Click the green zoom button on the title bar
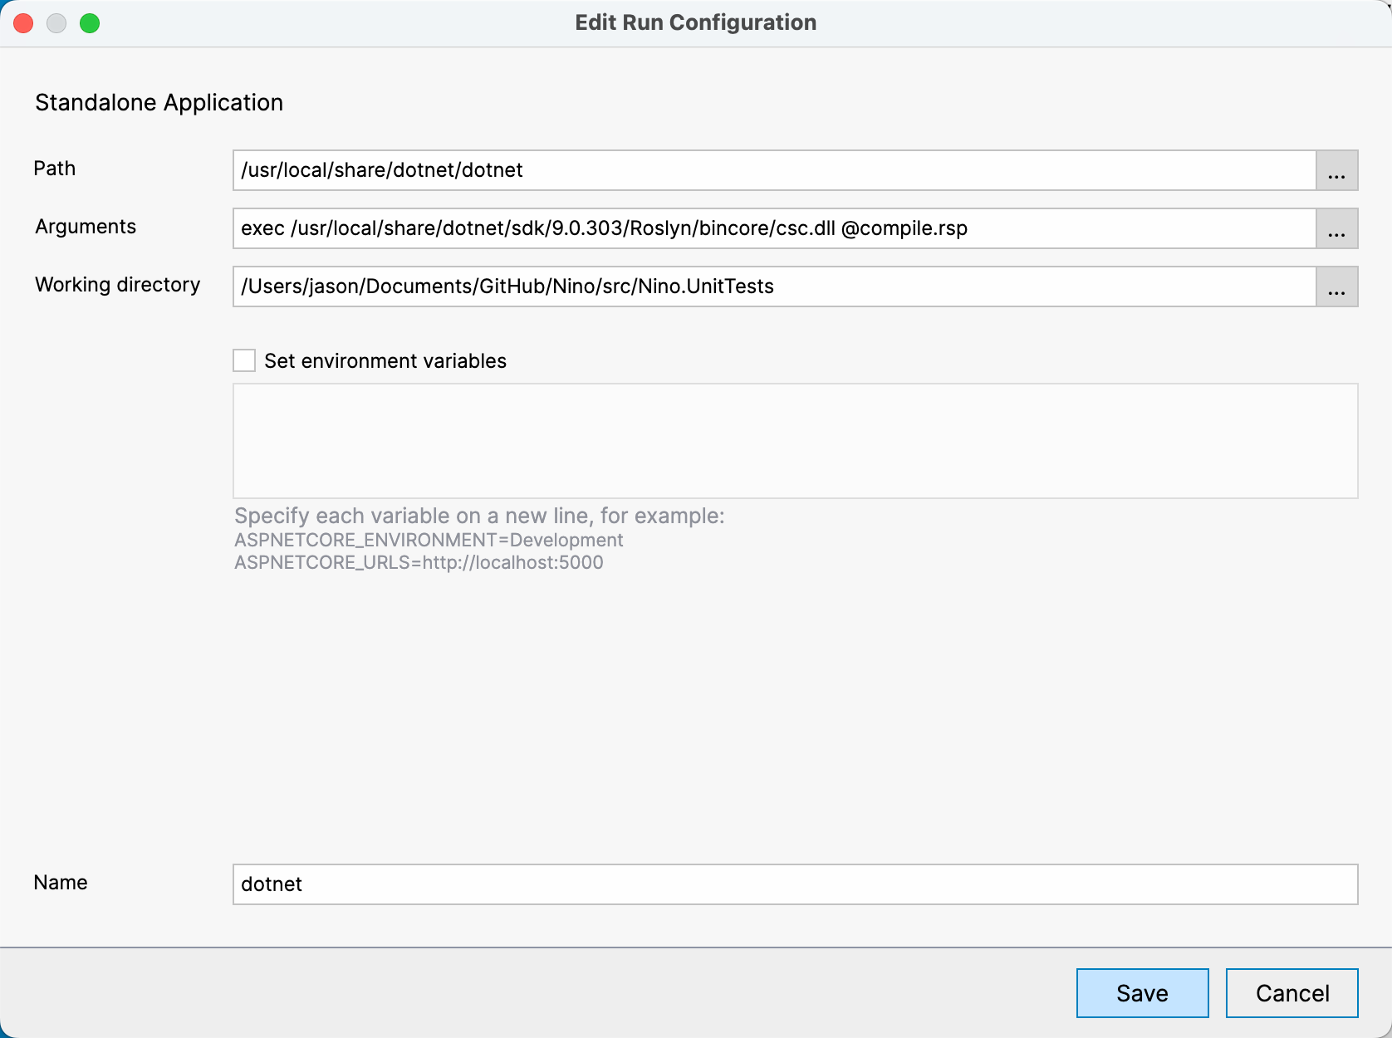This screenshot has height=1038, width=1392. [x=91, y=22]
